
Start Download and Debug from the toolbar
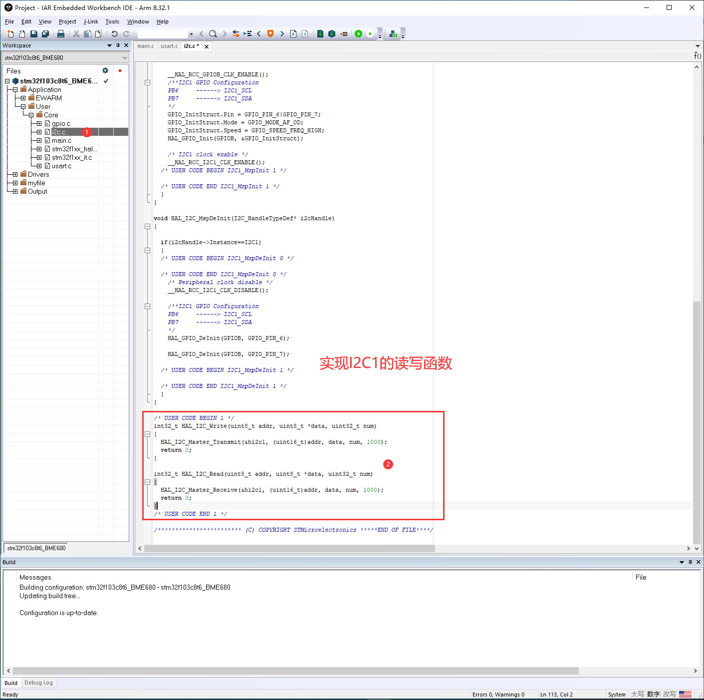click(x=358, y=33)
